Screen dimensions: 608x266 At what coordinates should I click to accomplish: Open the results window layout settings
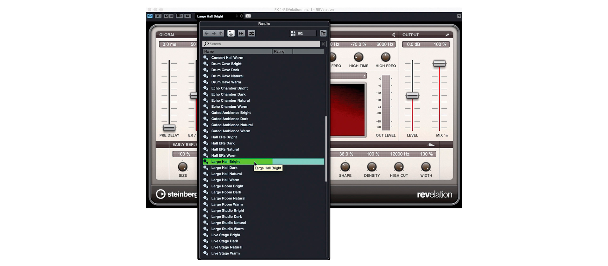(x=323, y=33)
